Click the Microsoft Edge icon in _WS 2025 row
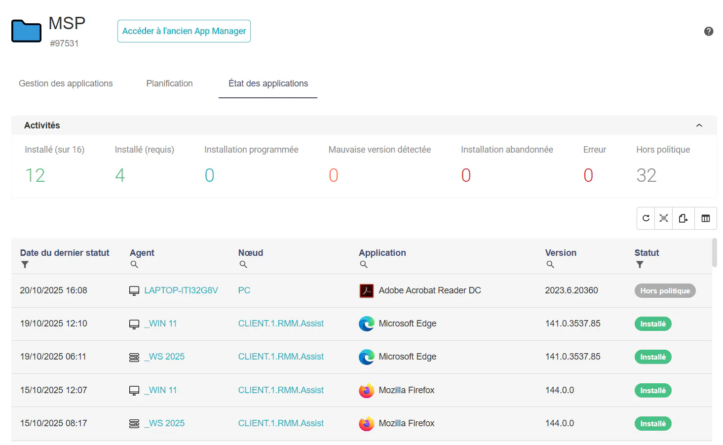The height and width of the screenshot is (445, 723). (366, 357)
